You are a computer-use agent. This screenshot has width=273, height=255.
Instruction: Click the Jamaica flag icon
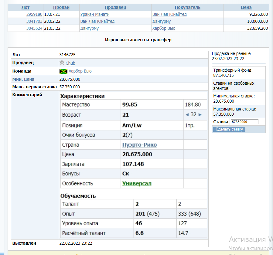pos(63,71)
